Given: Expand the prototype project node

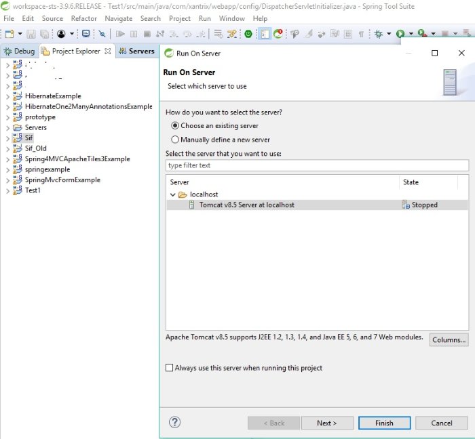Looking at the screenshot, I should [x=8, y=117].
